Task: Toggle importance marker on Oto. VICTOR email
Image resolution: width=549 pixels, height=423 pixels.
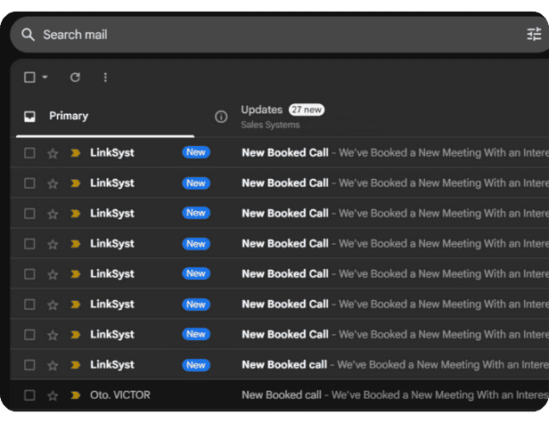Action: pos(75,395)
